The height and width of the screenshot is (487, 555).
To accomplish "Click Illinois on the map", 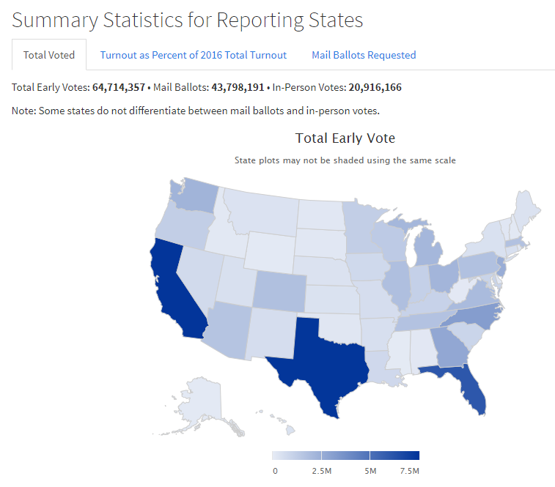I will (x=397, y=285).
